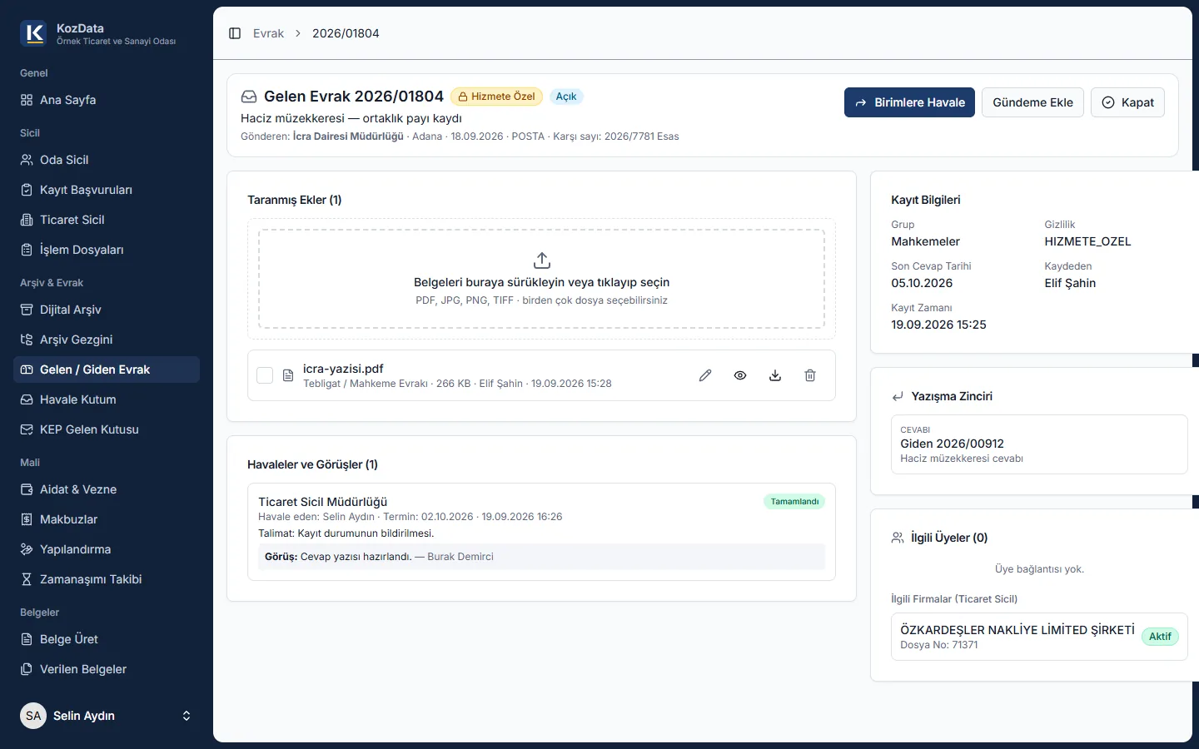Screen dimensions: 1199x749
Task: Open Kayıt Başvuruları page
Action: coord(107,190)
